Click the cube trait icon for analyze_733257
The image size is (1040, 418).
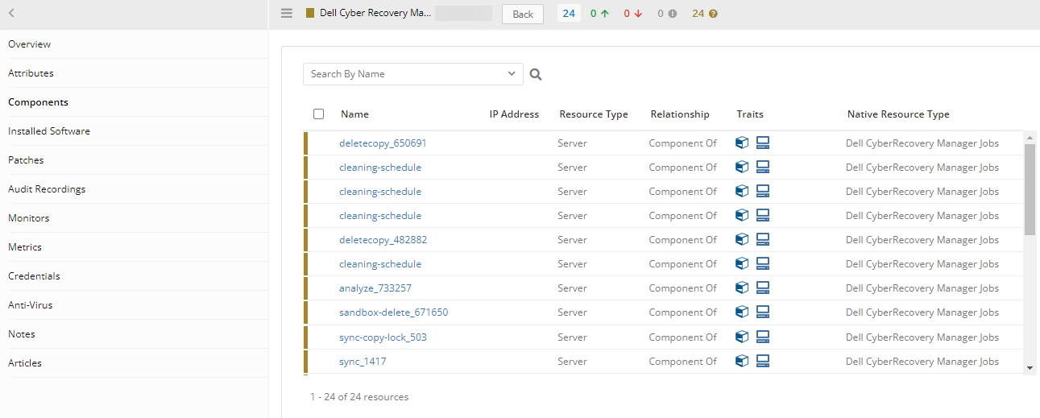[x=742, y=288]
